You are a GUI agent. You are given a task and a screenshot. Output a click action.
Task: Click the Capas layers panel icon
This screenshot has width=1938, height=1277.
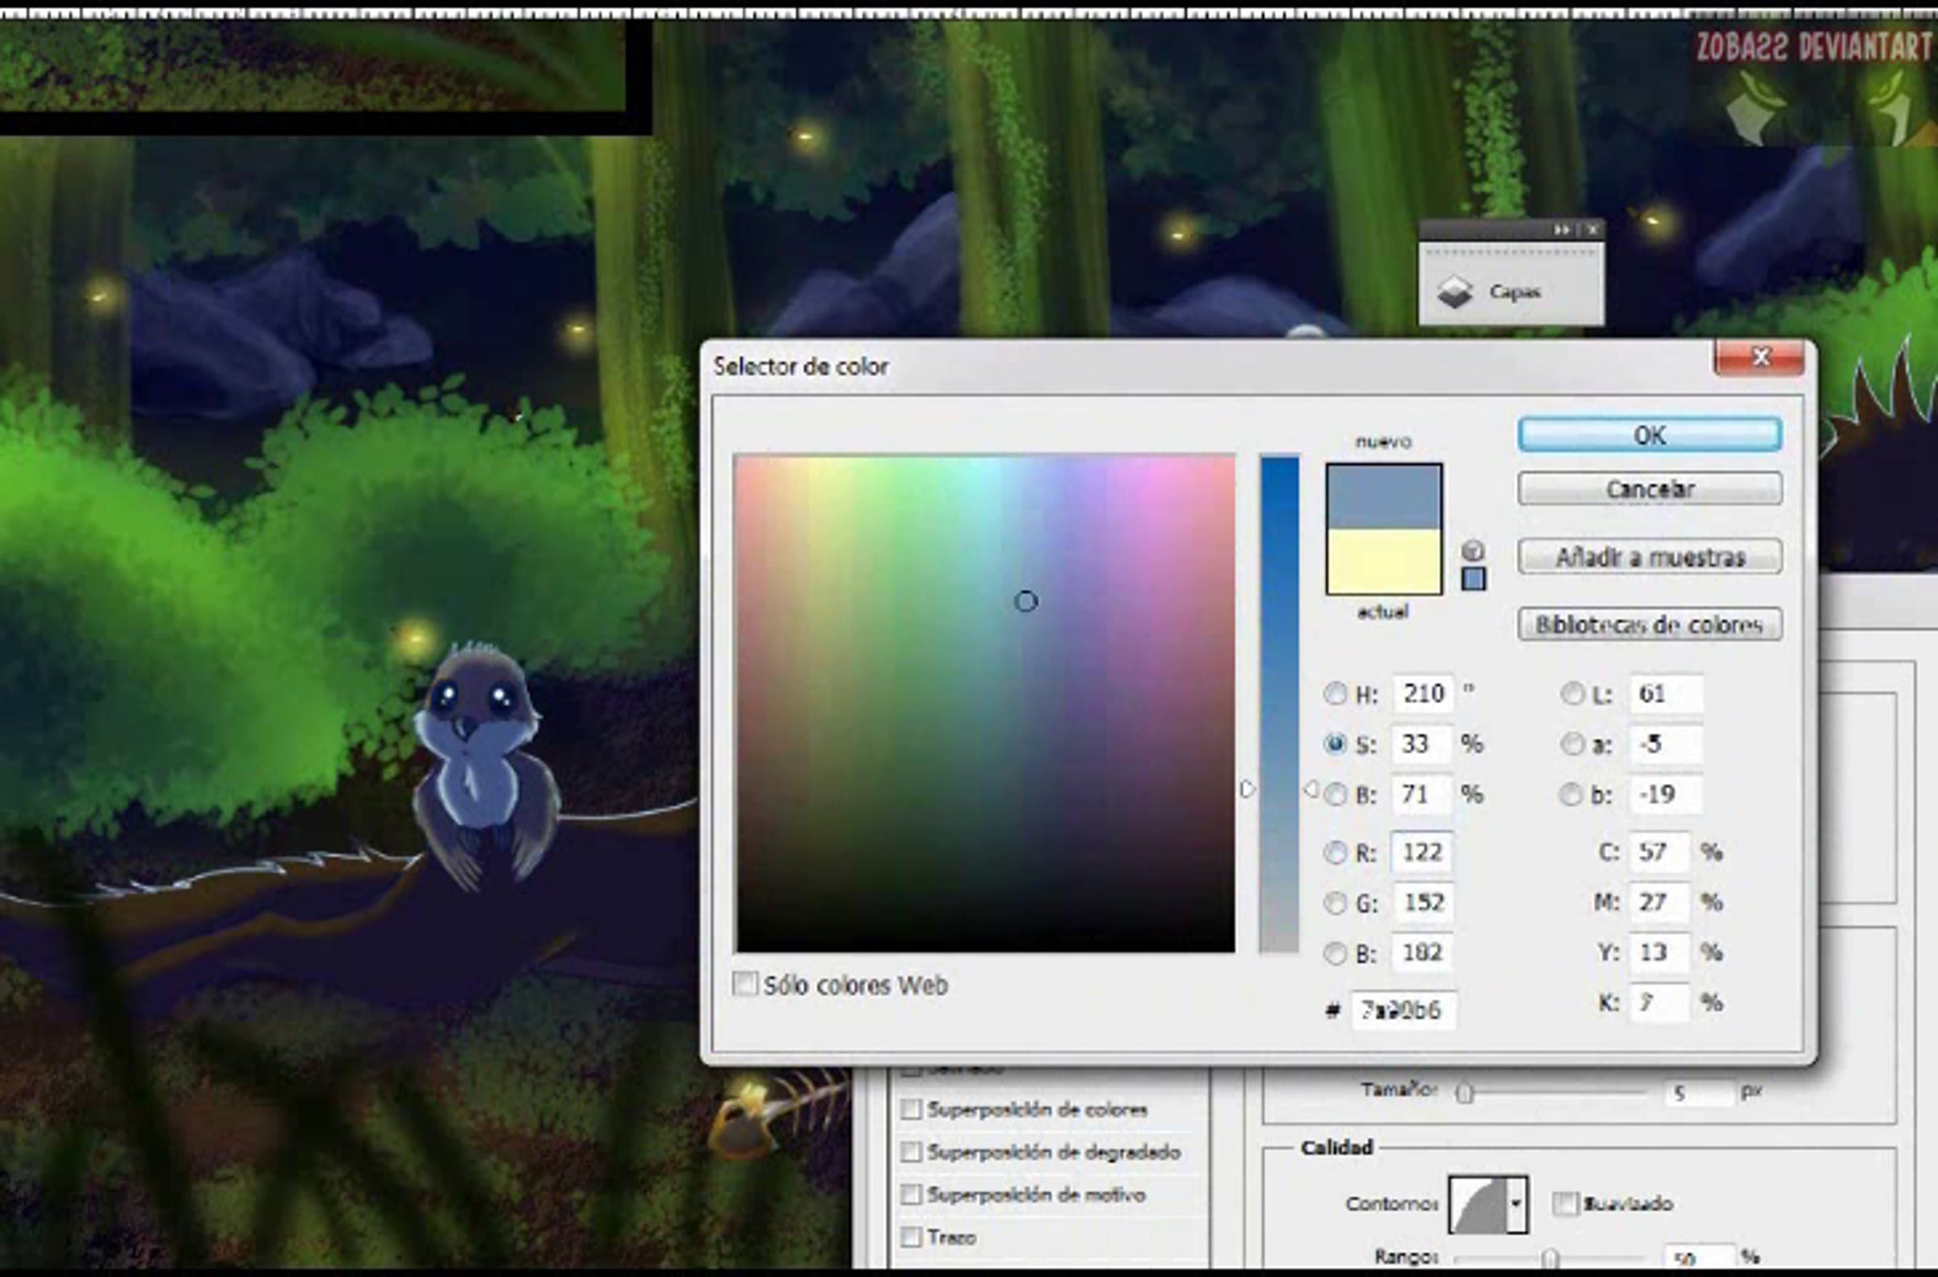1455,292
